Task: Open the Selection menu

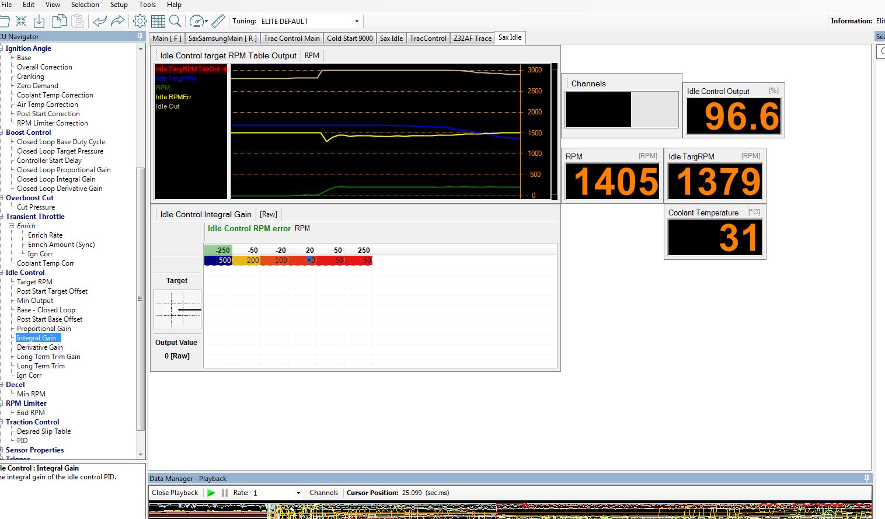Action: coord(85,5)
